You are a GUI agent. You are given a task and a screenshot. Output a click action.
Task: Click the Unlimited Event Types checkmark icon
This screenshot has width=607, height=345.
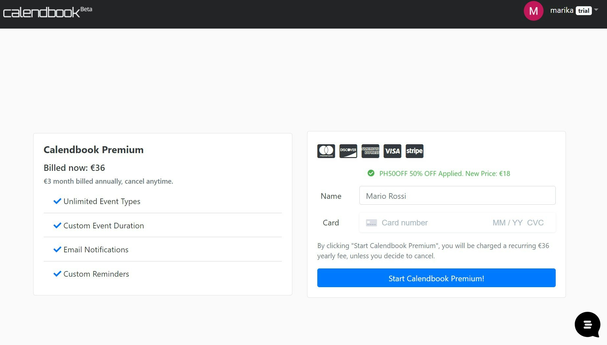[57, 201]
